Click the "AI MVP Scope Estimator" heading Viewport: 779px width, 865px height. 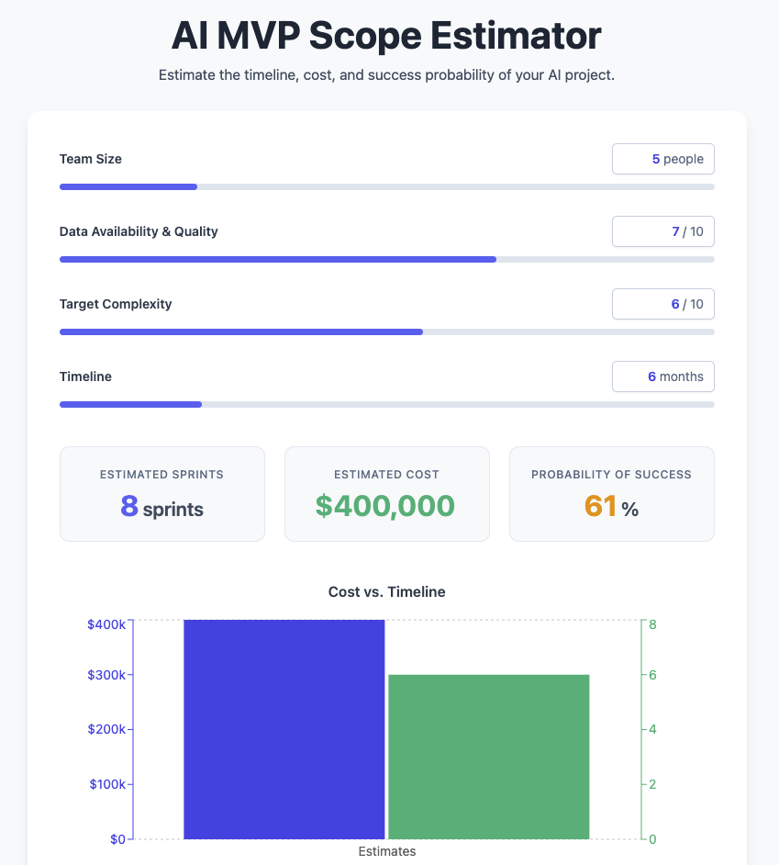pyautogui.click(x=386, y=36)
